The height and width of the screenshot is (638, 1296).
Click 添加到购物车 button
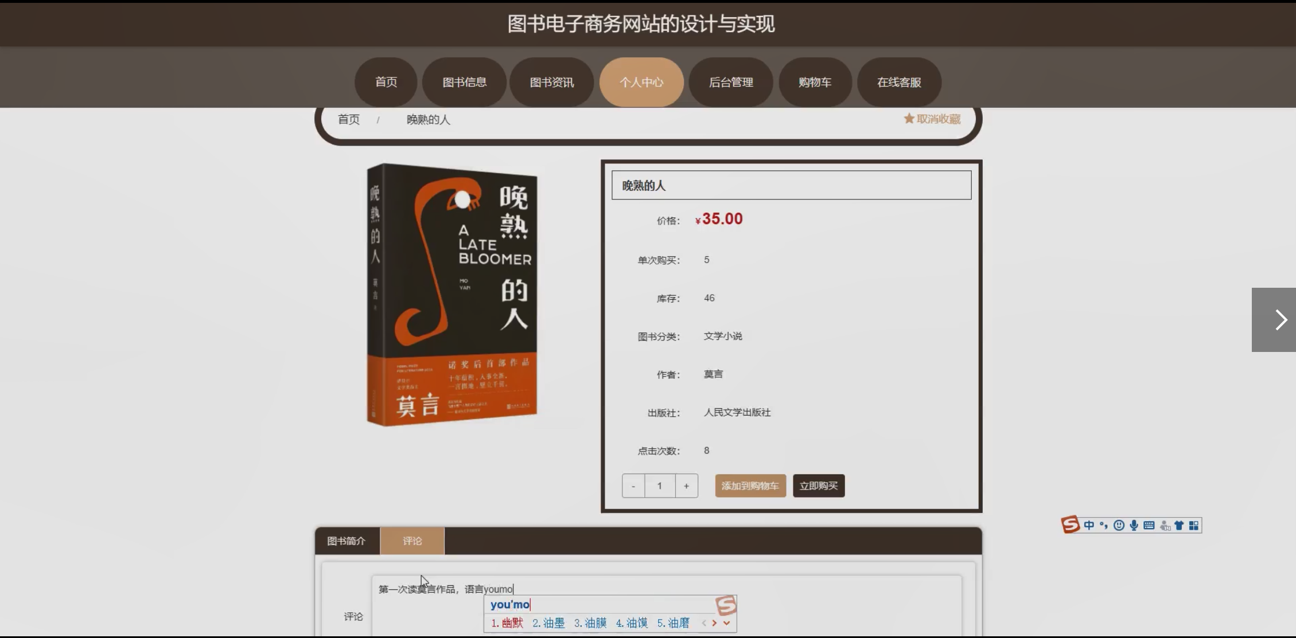(750, 486)
